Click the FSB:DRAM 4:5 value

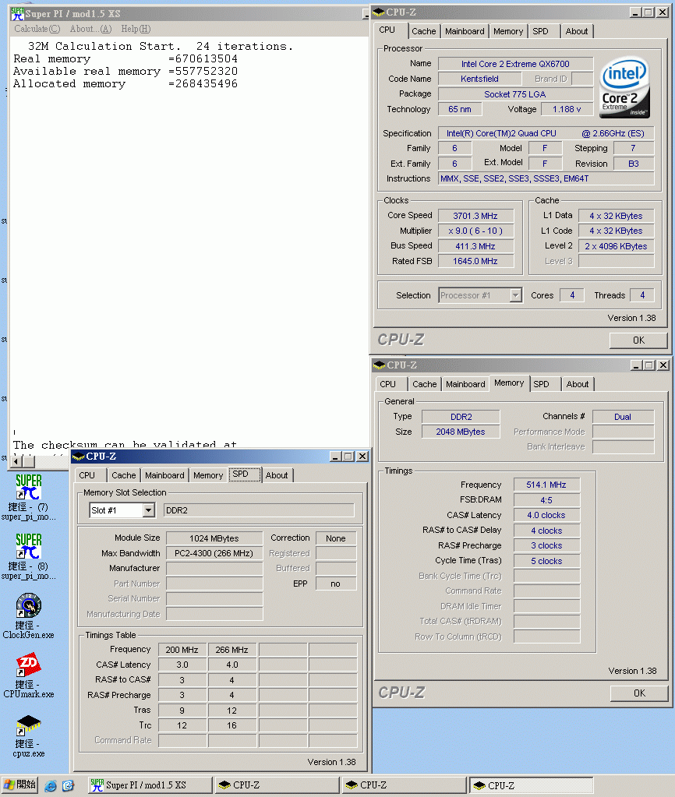pyautogui.click(x=546, y=500)
